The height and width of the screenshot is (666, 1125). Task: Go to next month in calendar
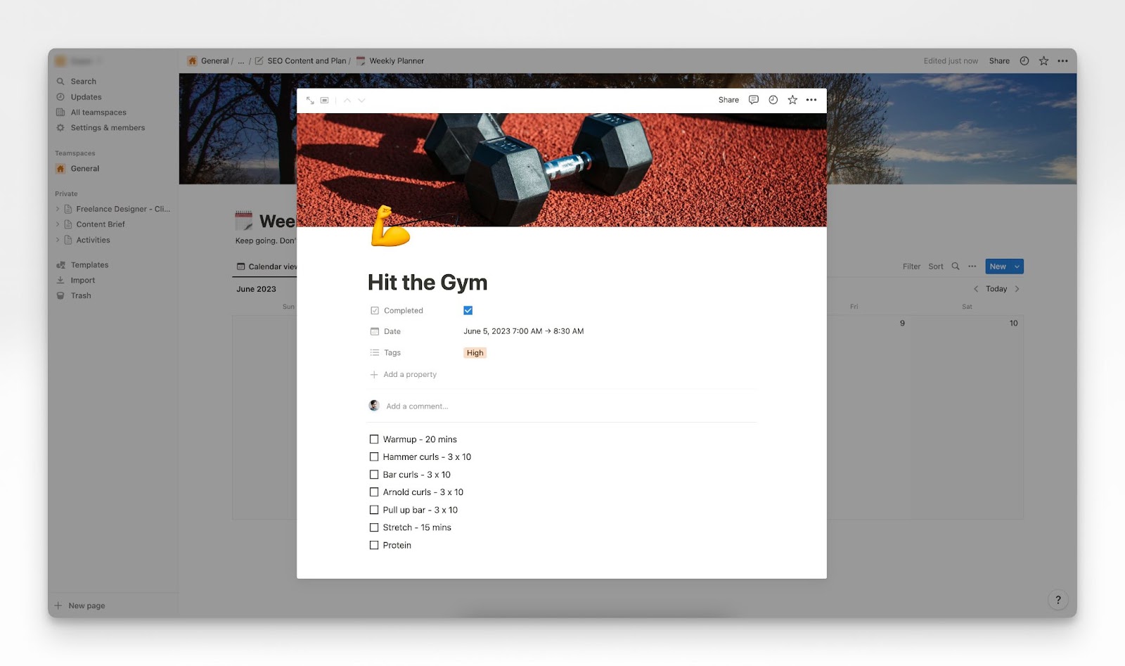click(1017, 289)
